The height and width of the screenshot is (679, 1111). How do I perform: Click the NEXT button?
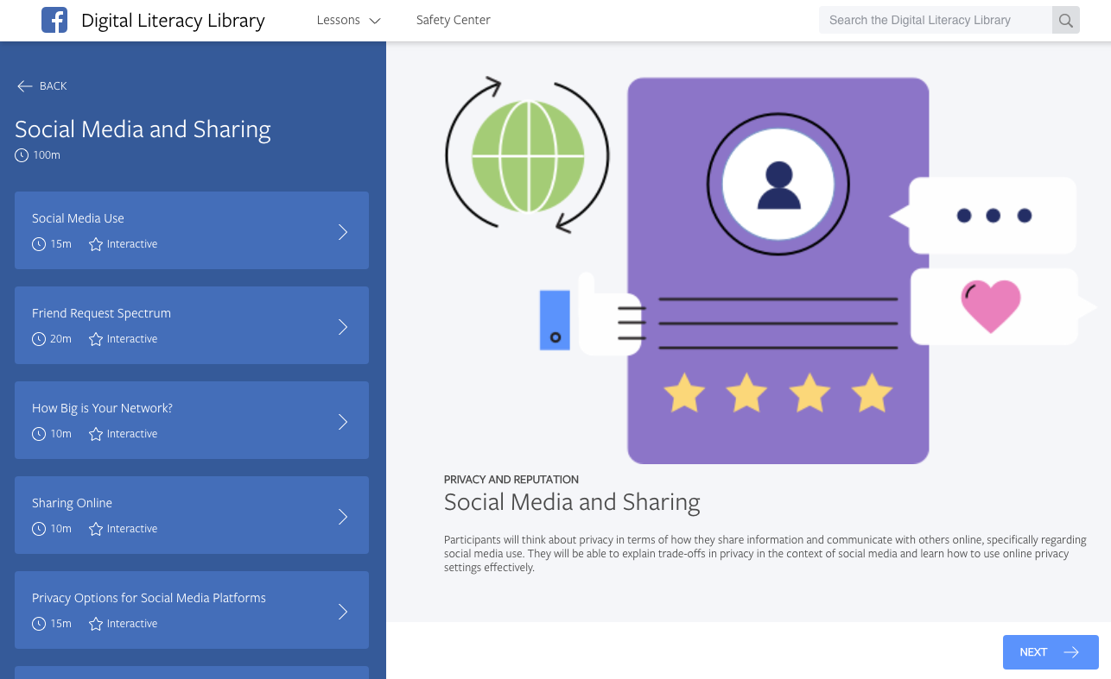pos(1050,652)
